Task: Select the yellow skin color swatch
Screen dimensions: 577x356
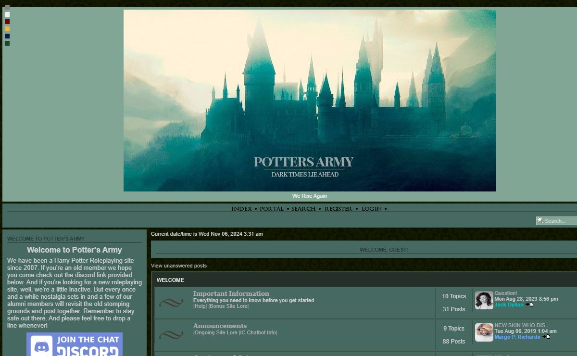Action: point(7,29)
